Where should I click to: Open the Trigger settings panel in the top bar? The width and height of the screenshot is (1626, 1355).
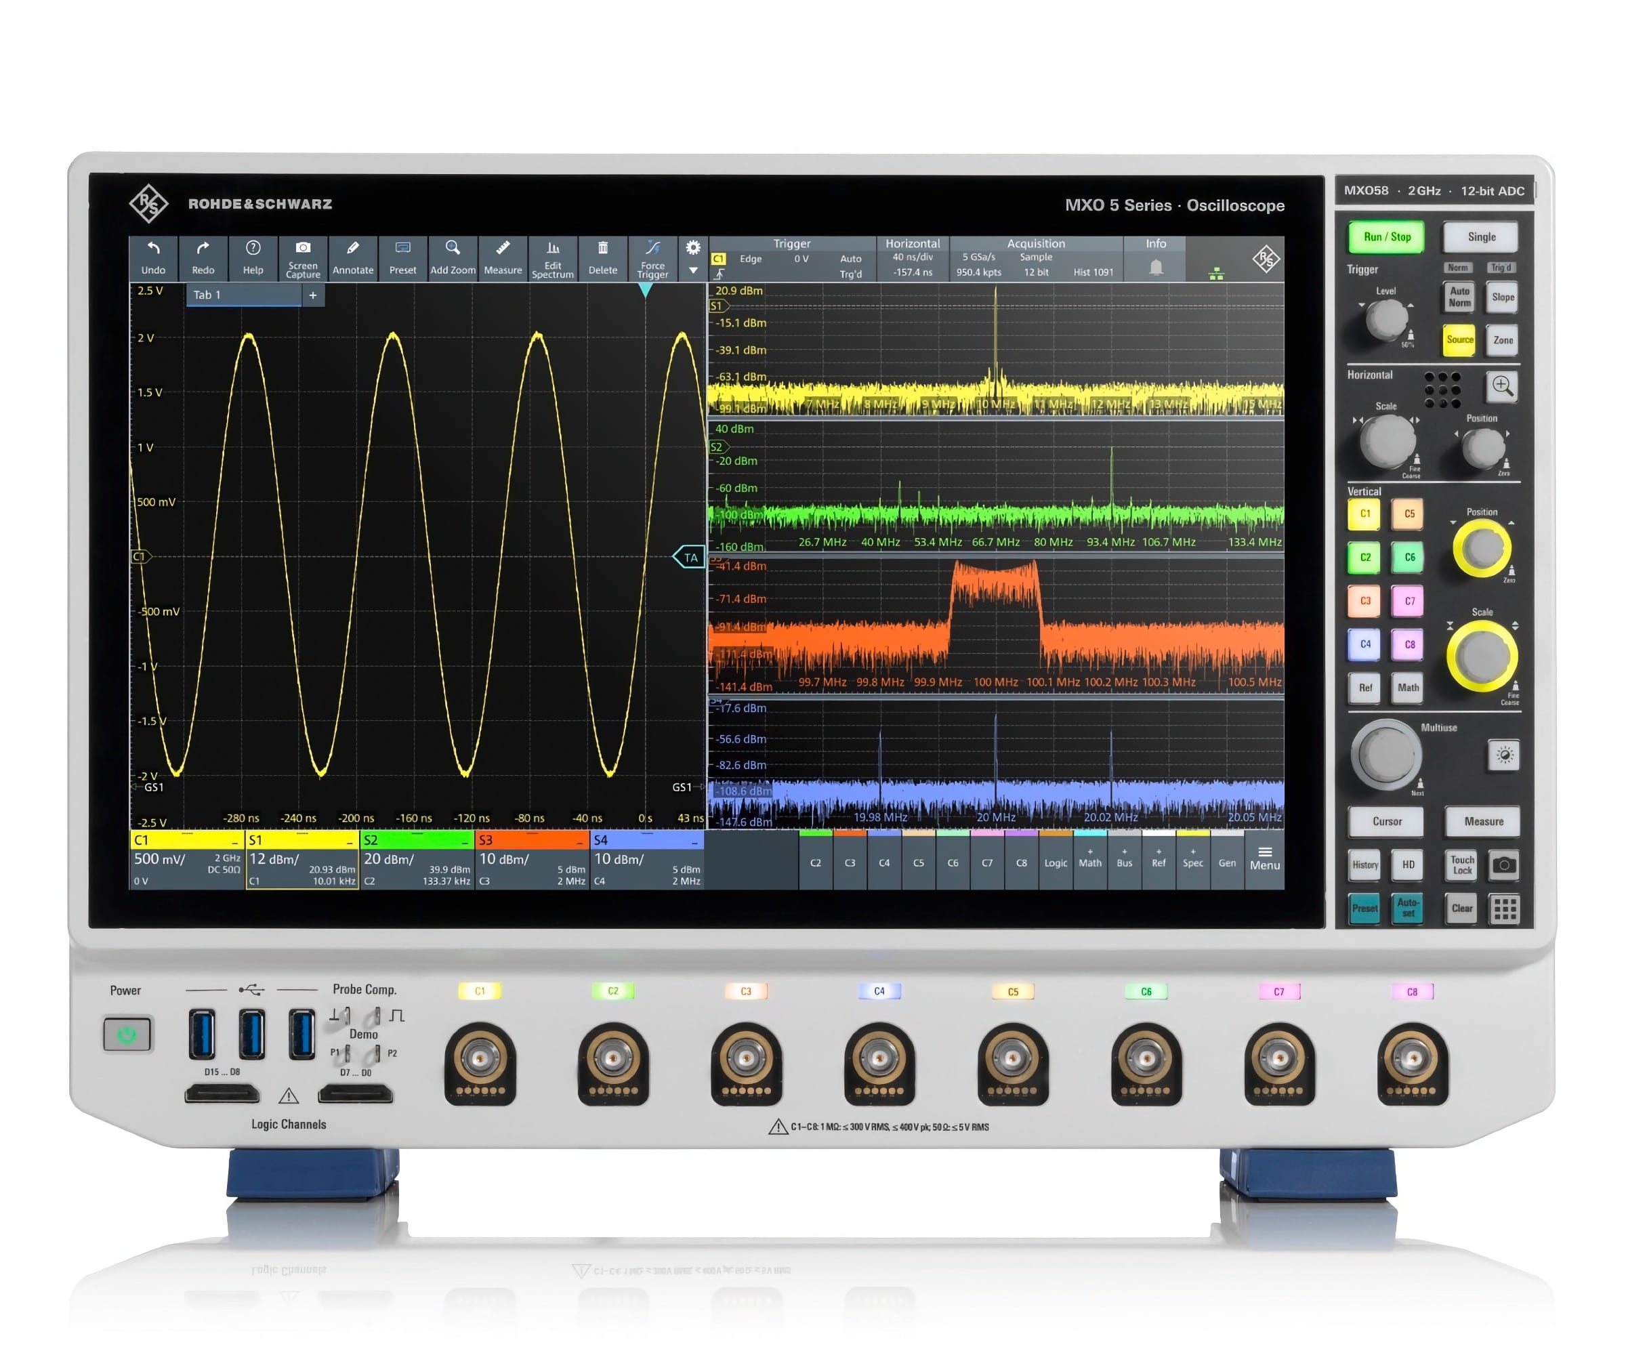pos(792,259)
